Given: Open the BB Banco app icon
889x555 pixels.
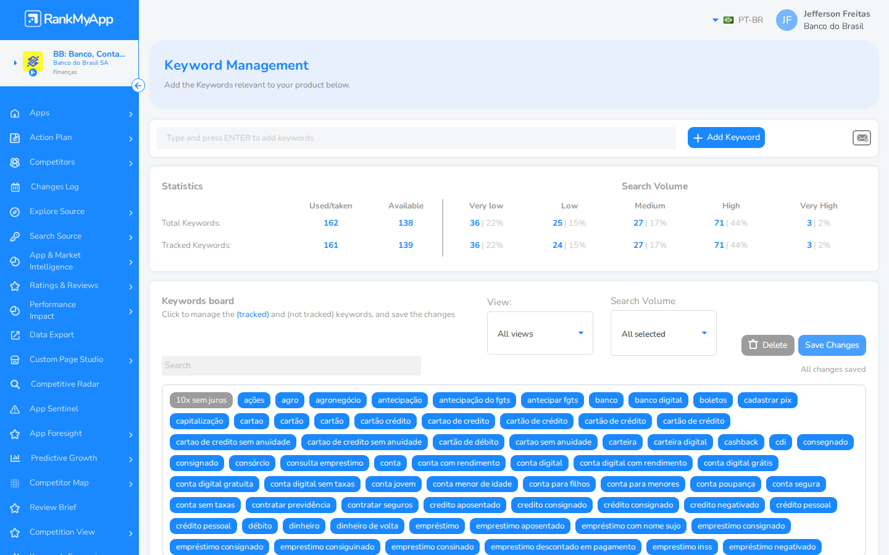Looking at the screenshot, I should point(33,62).
